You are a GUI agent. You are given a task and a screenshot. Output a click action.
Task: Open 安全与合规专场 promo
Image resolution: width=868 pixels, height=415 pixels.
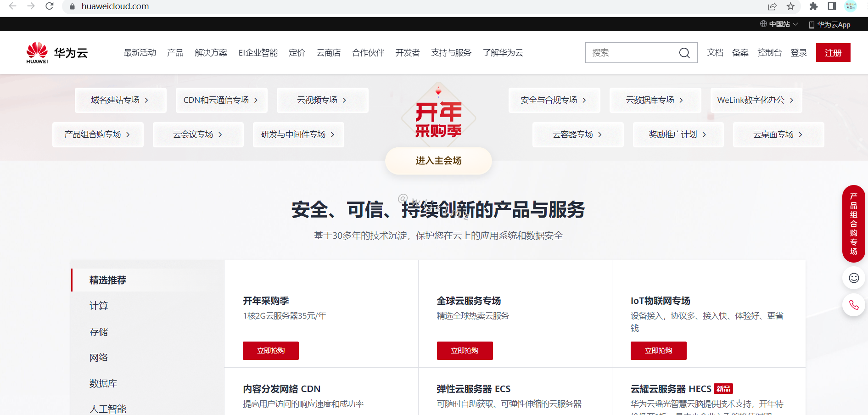click(x=554, y=100)
